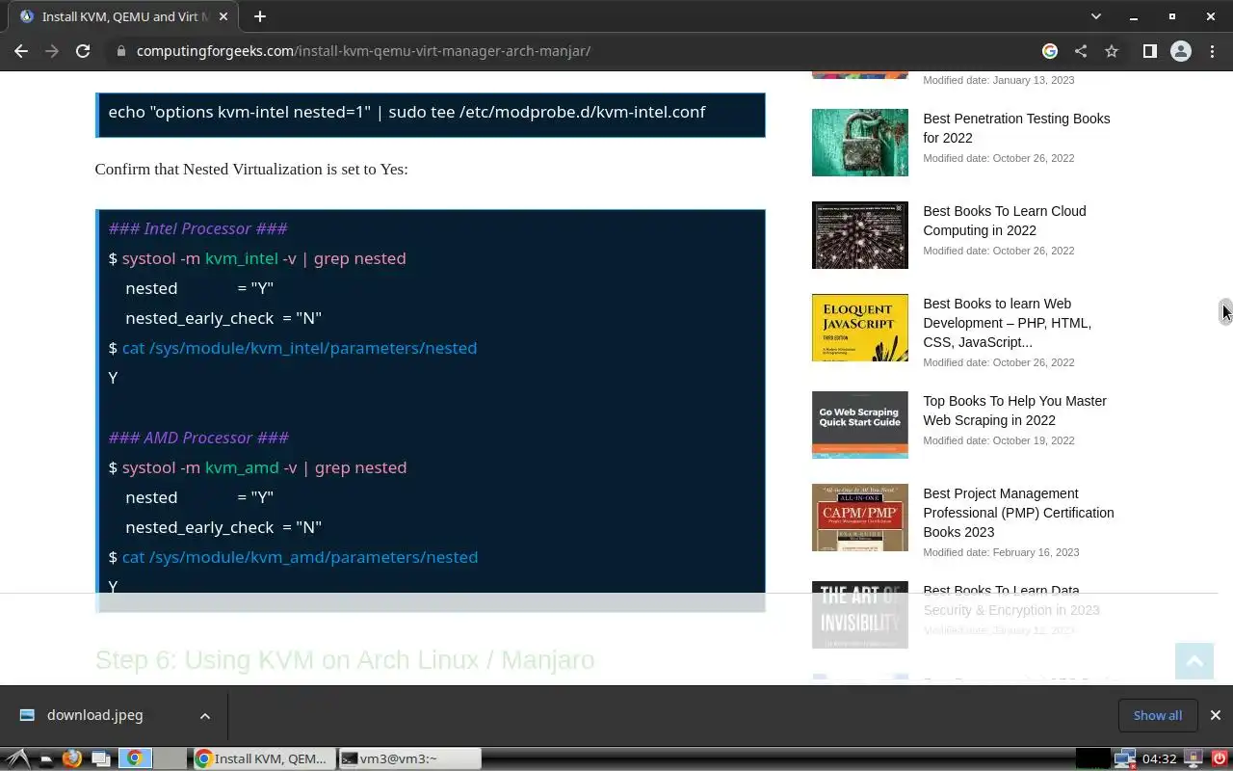Click the echo options kvm-intel command
The height and width of the screenshot is (771, 1233).
pyautogui.click(x=407, y=112)
